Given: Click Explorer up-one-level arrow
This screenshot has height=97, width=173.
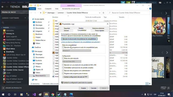Looking at the screenshot, I should pos(41,13).
